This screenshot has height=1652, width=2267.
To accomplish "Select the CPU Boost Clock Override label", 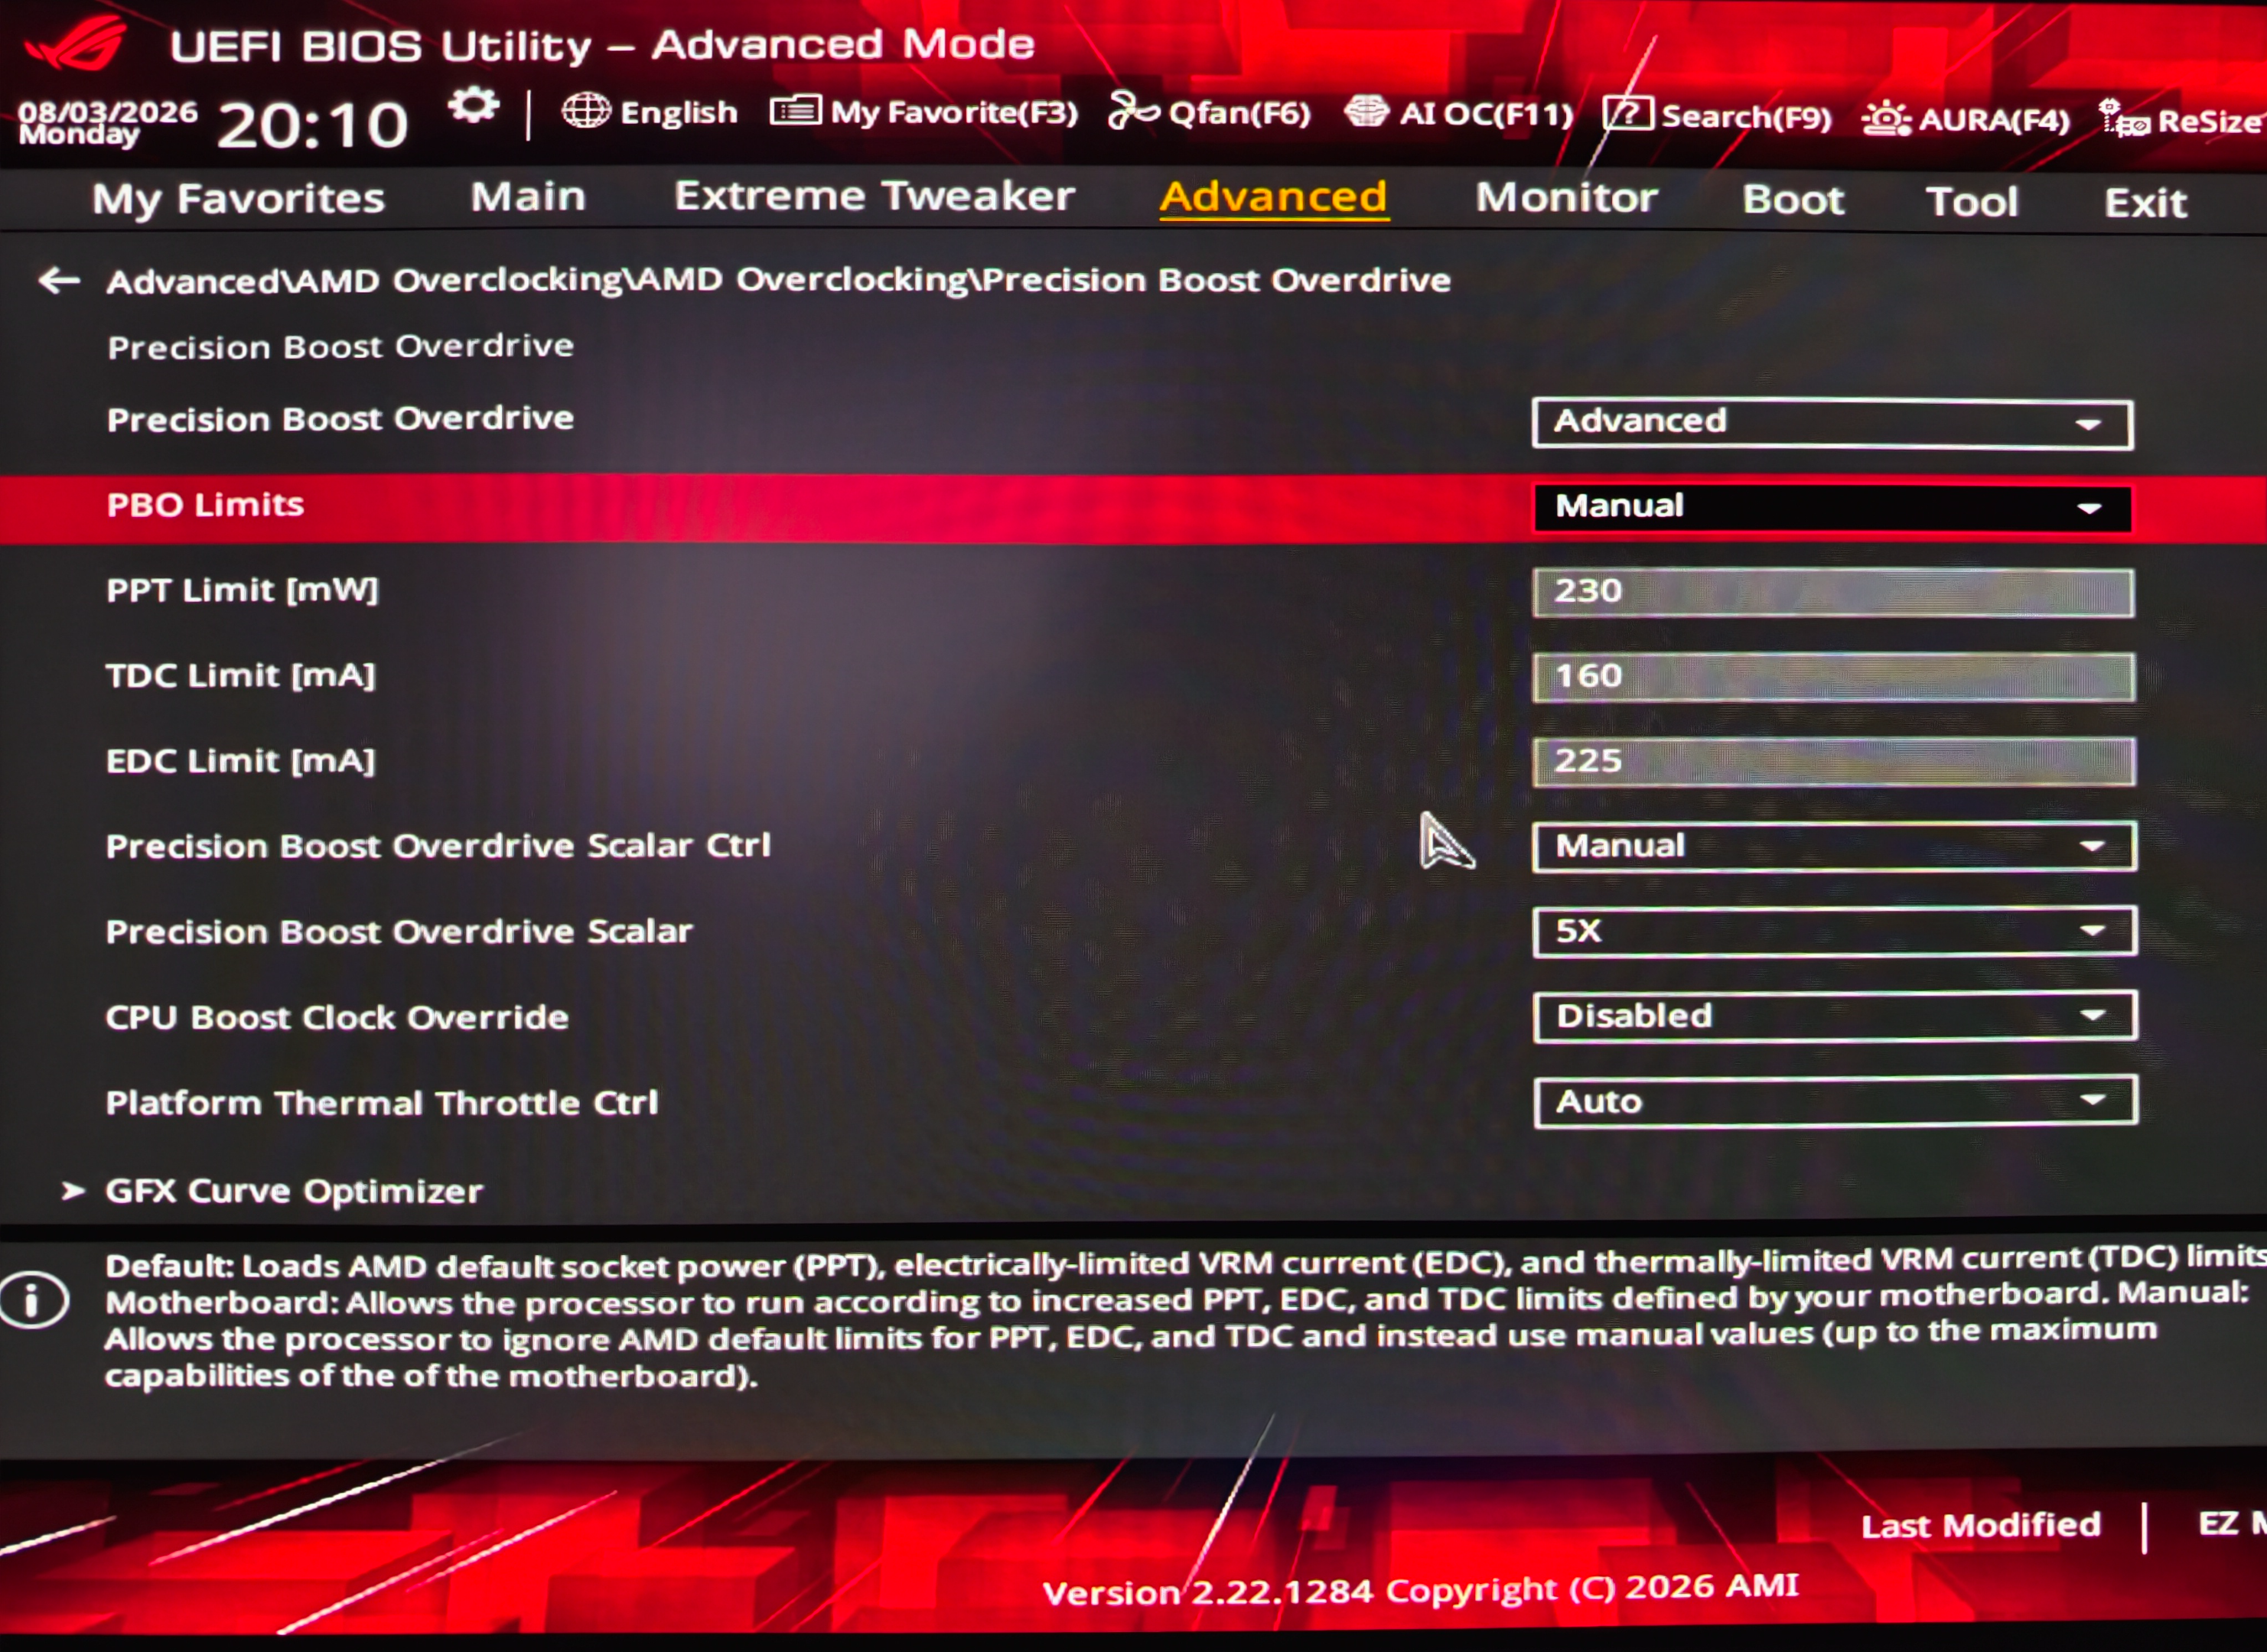I will (337, 1017).
